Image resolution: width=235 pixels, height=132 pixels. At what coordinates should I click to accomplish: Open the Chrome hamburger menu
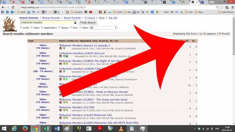(233, 7)
